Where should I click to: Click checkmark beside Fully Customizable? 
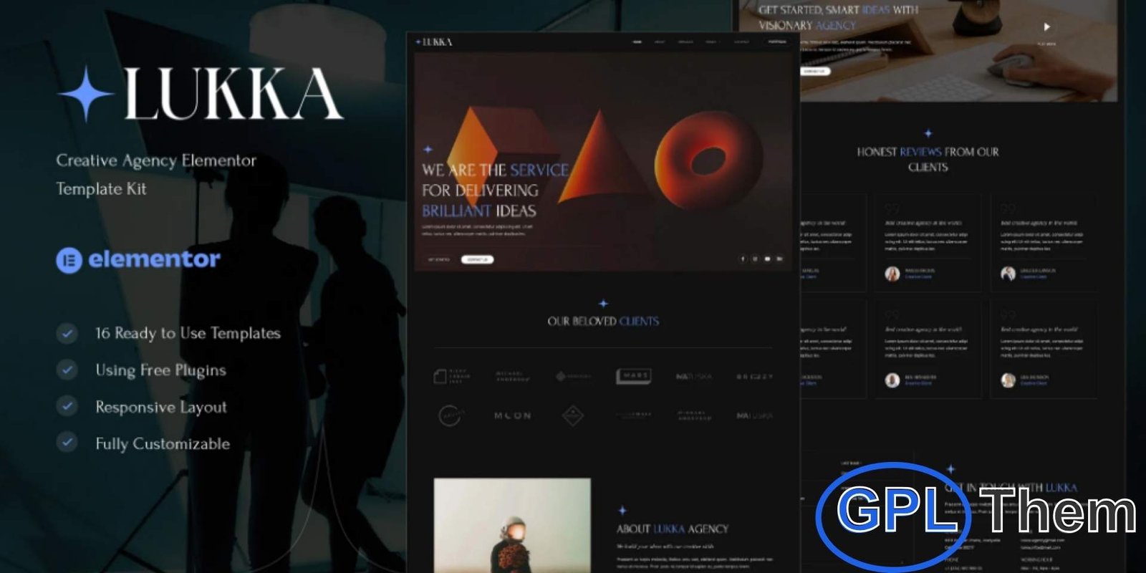[67, 443]
